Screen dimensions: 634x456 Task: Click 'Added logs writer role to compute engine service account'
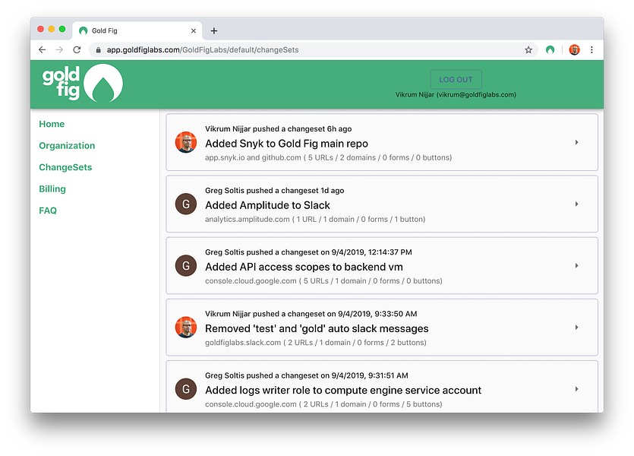(x=343, y=390)
